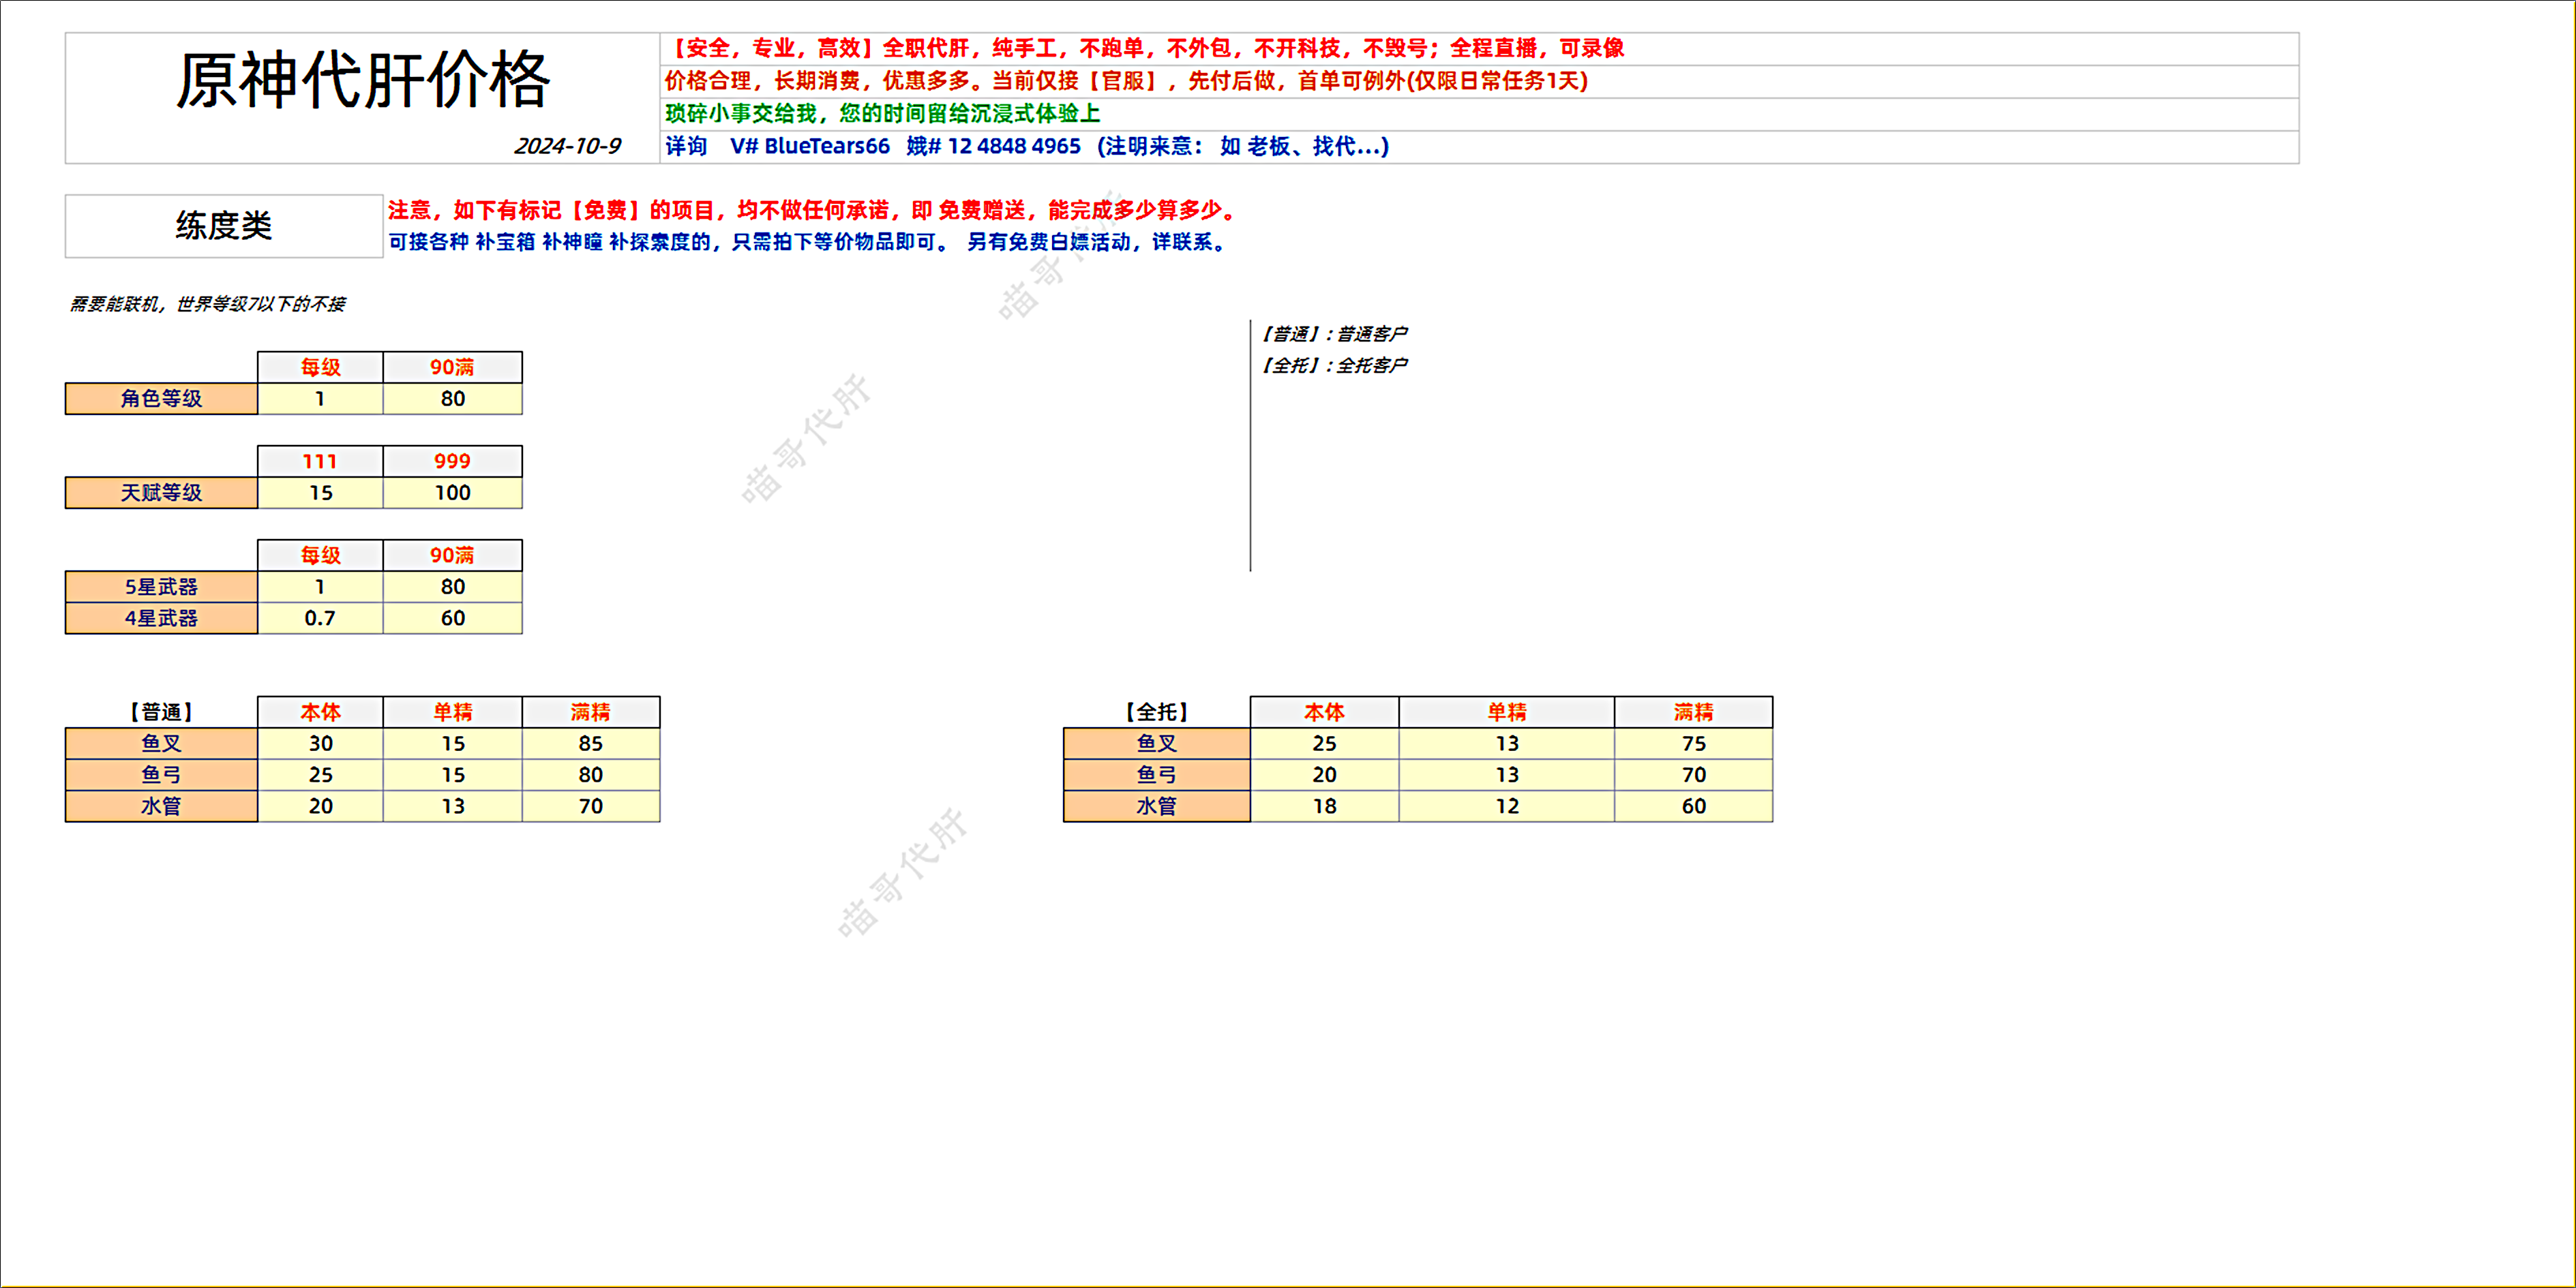Viewport: 2576px width, 1288px height.
Task: Click the 【普通】 table header label
Action: coord(161,712)
